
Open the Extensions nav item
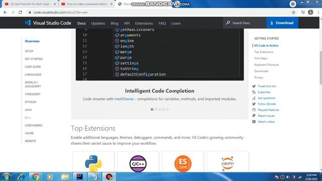pyautogui.click(x=144, y=23)
